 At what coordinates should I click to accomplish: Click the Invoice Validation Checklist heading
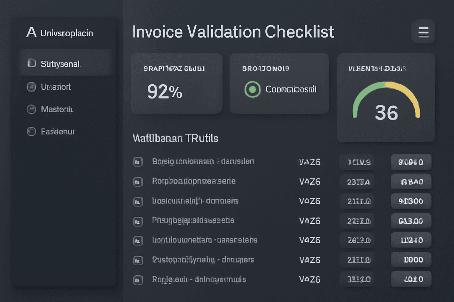pos(233,32)
